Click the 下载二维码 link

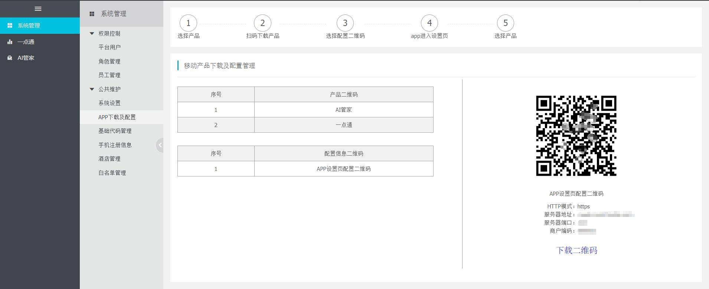(576, 250)
